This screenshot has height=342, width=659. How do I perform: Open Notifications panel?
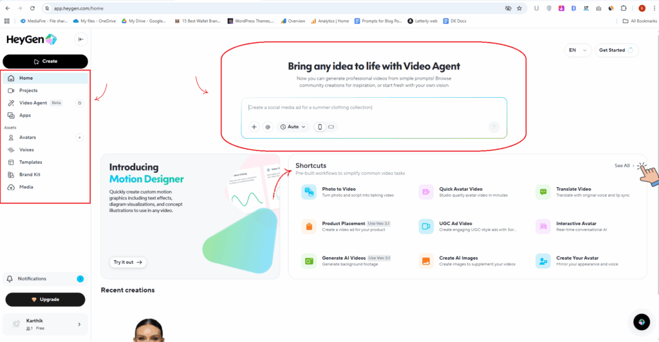(x=46, y=278)
